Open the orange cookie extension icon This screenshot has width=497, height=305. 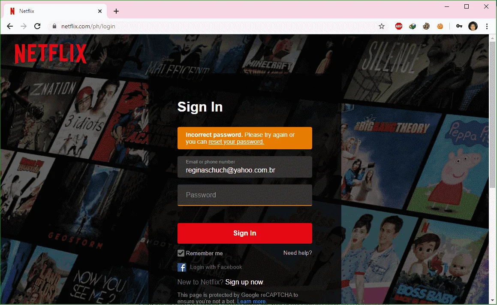pyautogui.click(x=440, y=26)
